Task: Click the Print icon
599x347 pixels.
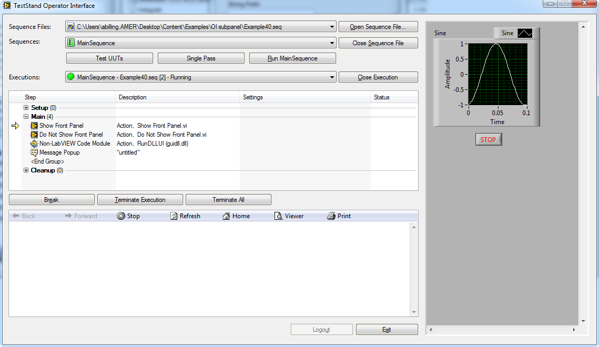Action: 331,216
